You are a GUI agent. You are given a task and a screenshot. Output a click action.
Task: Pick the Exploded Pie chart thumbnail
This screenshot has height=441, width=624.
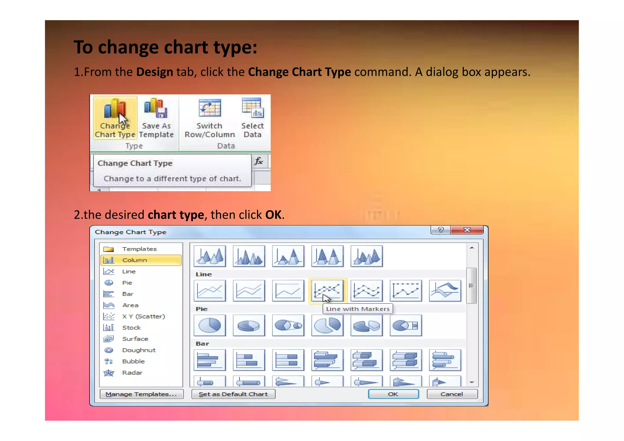[x=328, y=325]
